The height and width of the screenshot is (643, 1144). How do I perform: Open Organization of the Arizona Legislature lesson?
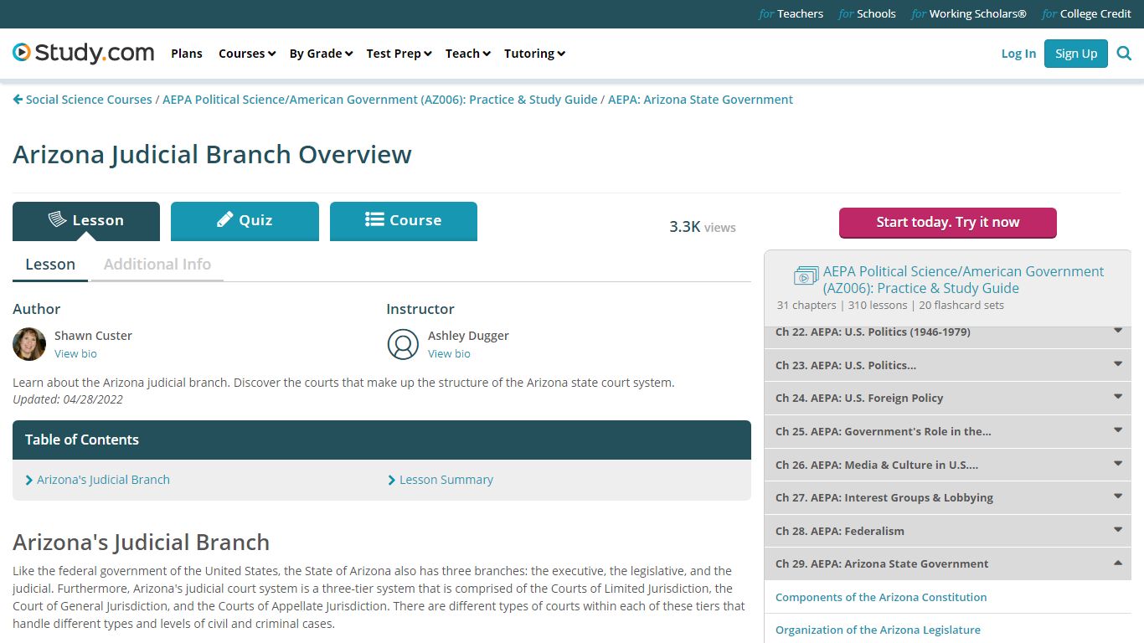tap(878, 630)
